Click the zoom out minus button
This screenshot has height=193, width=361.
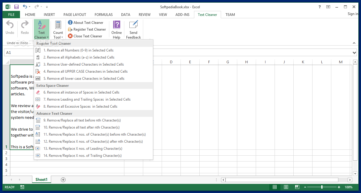[305, 187]
